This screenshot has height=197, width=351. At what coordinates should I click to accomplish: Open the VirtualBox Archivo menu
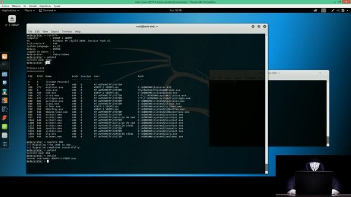5,6
